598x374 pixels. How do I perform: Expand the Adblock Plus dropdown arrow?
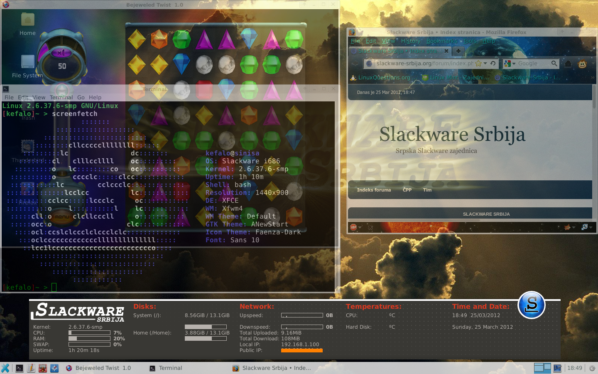point(360,227)
